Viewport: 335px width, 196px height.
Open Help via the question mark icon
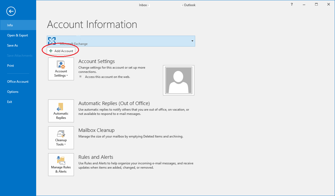pos(292,5)
